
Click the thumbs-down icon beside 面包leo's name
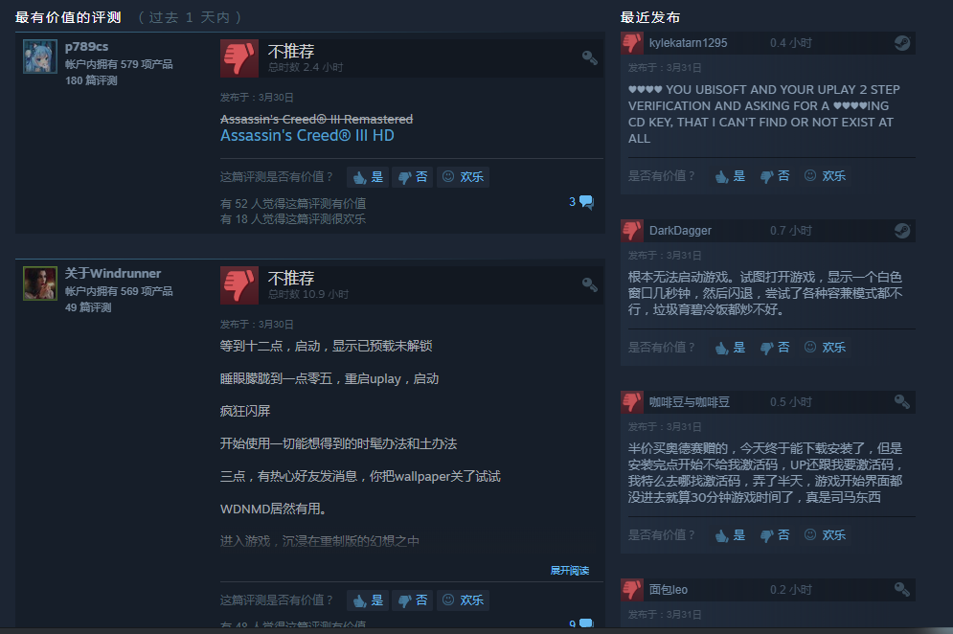pos(632,590)
